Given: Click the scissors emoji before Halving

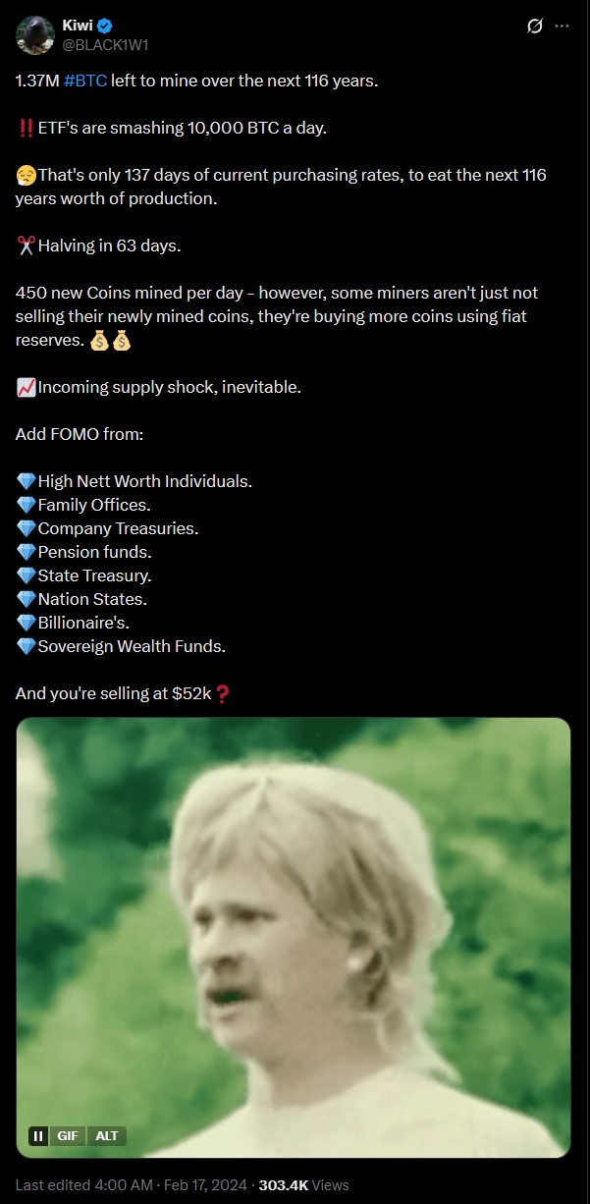Looking at the screenshot, I should 27,246.
